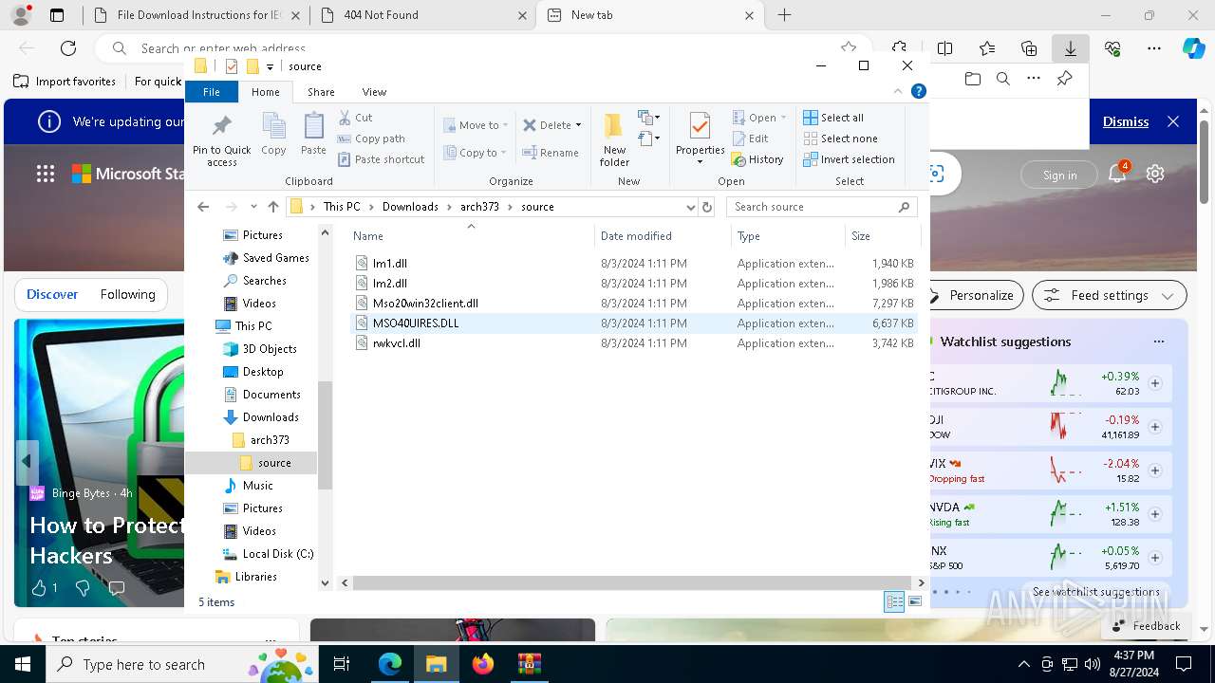The width and height of the screenshot is (1215, 683).
Task: Open Delete dropdown arrow
Action: [x=578, y=125]
